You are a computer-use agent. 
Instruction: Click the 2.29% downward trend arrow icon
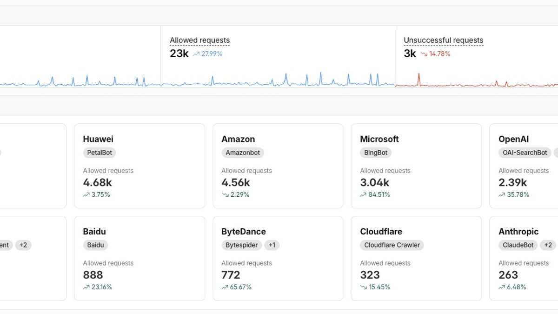click(x=225, y=195)
